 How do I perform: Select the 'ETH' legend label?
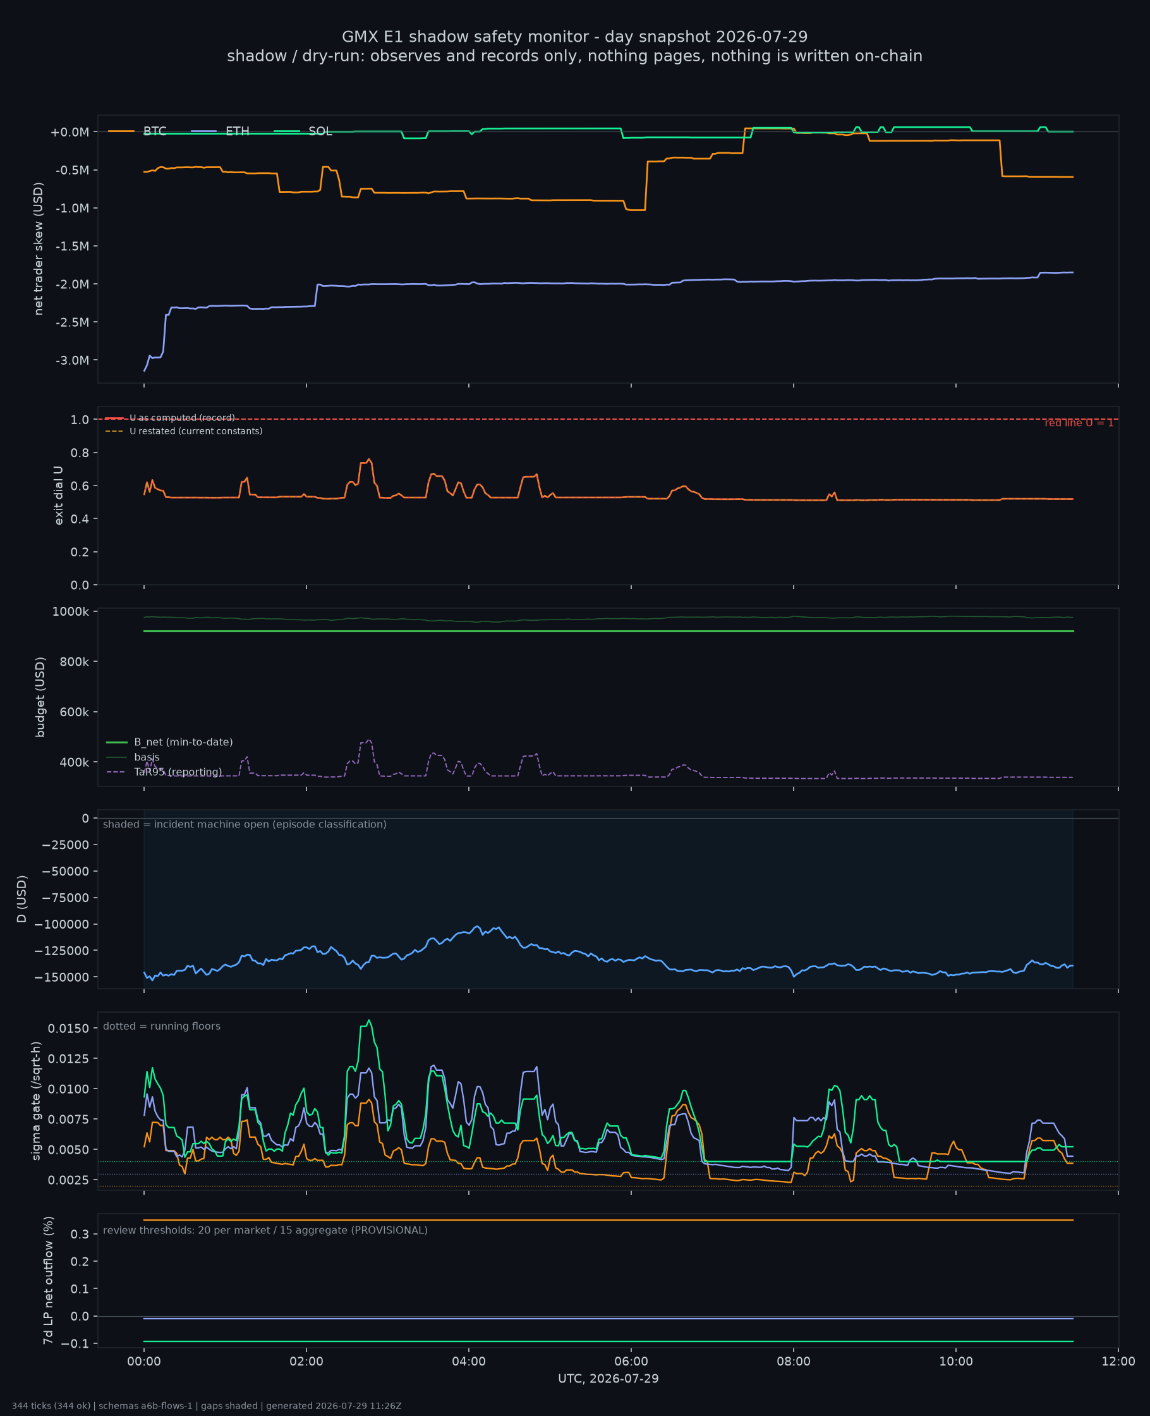coord(237,131)
